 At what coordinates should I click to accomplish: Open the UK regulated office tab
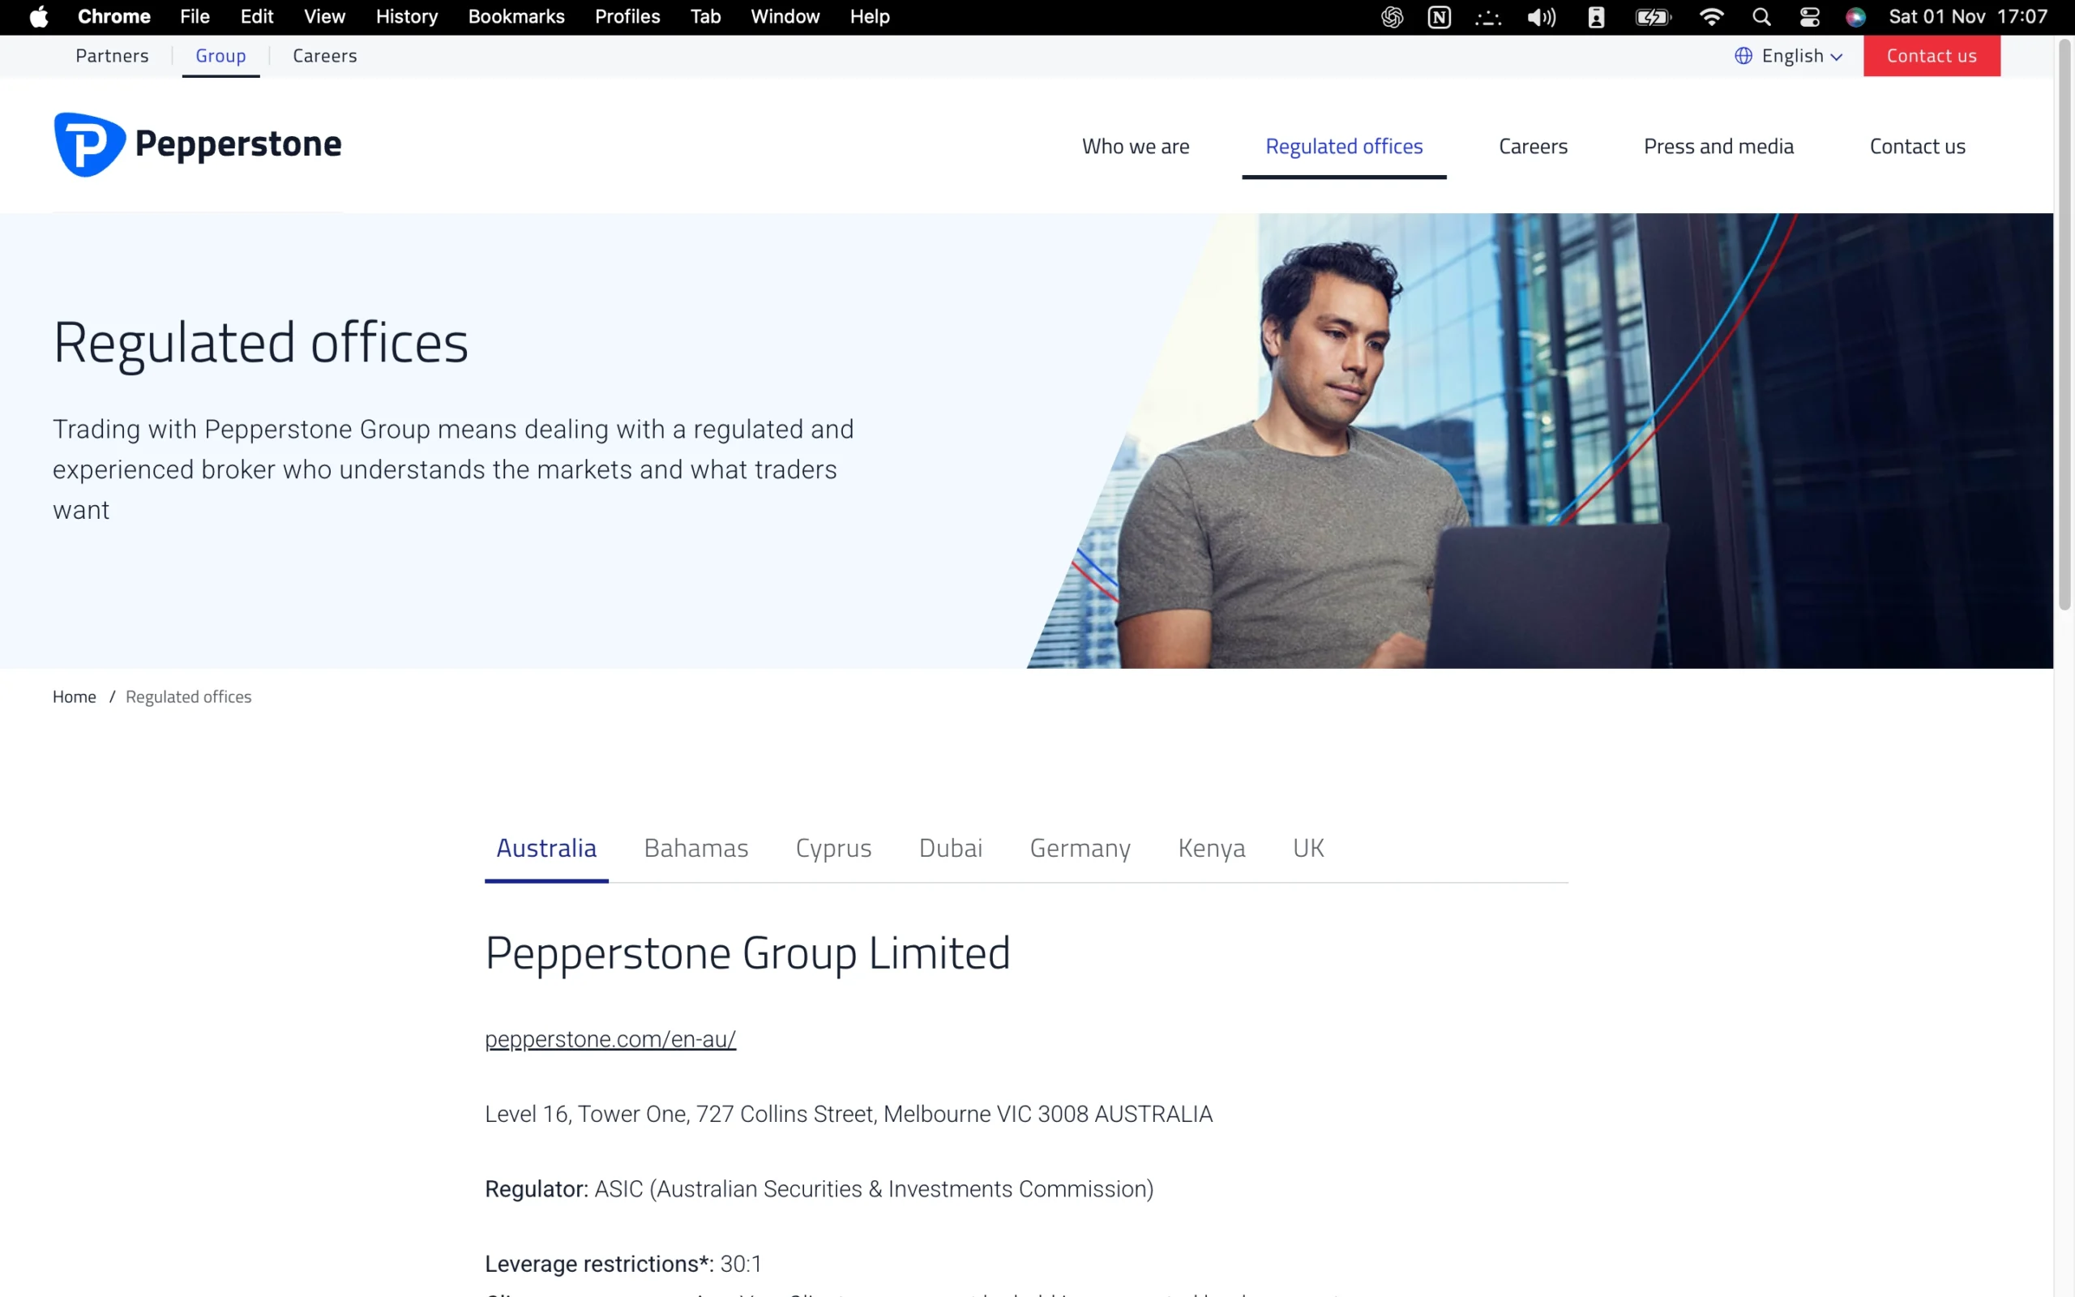[x=1308, y=848]
